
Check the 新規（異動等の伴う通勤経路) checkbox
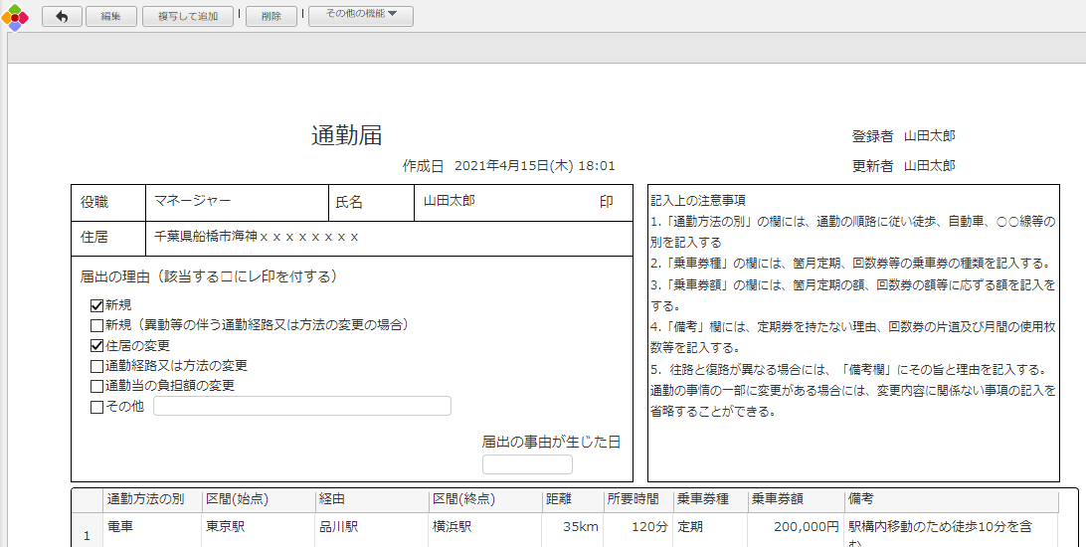(96, 325)
